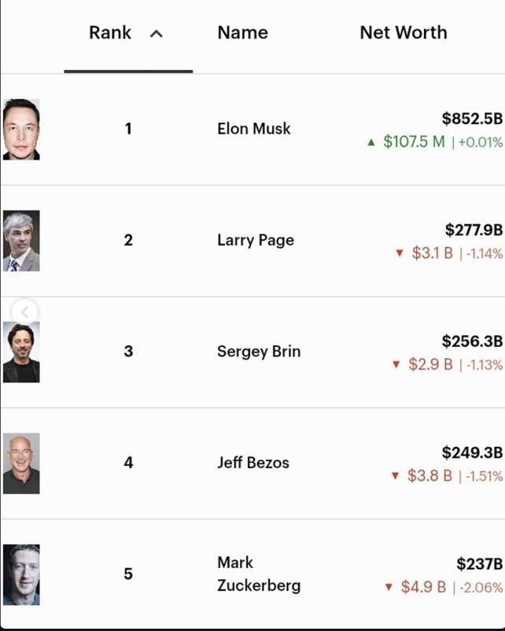Sort by the Rank column header
Viewport: 505px width, 631px height.
(110, 33)
